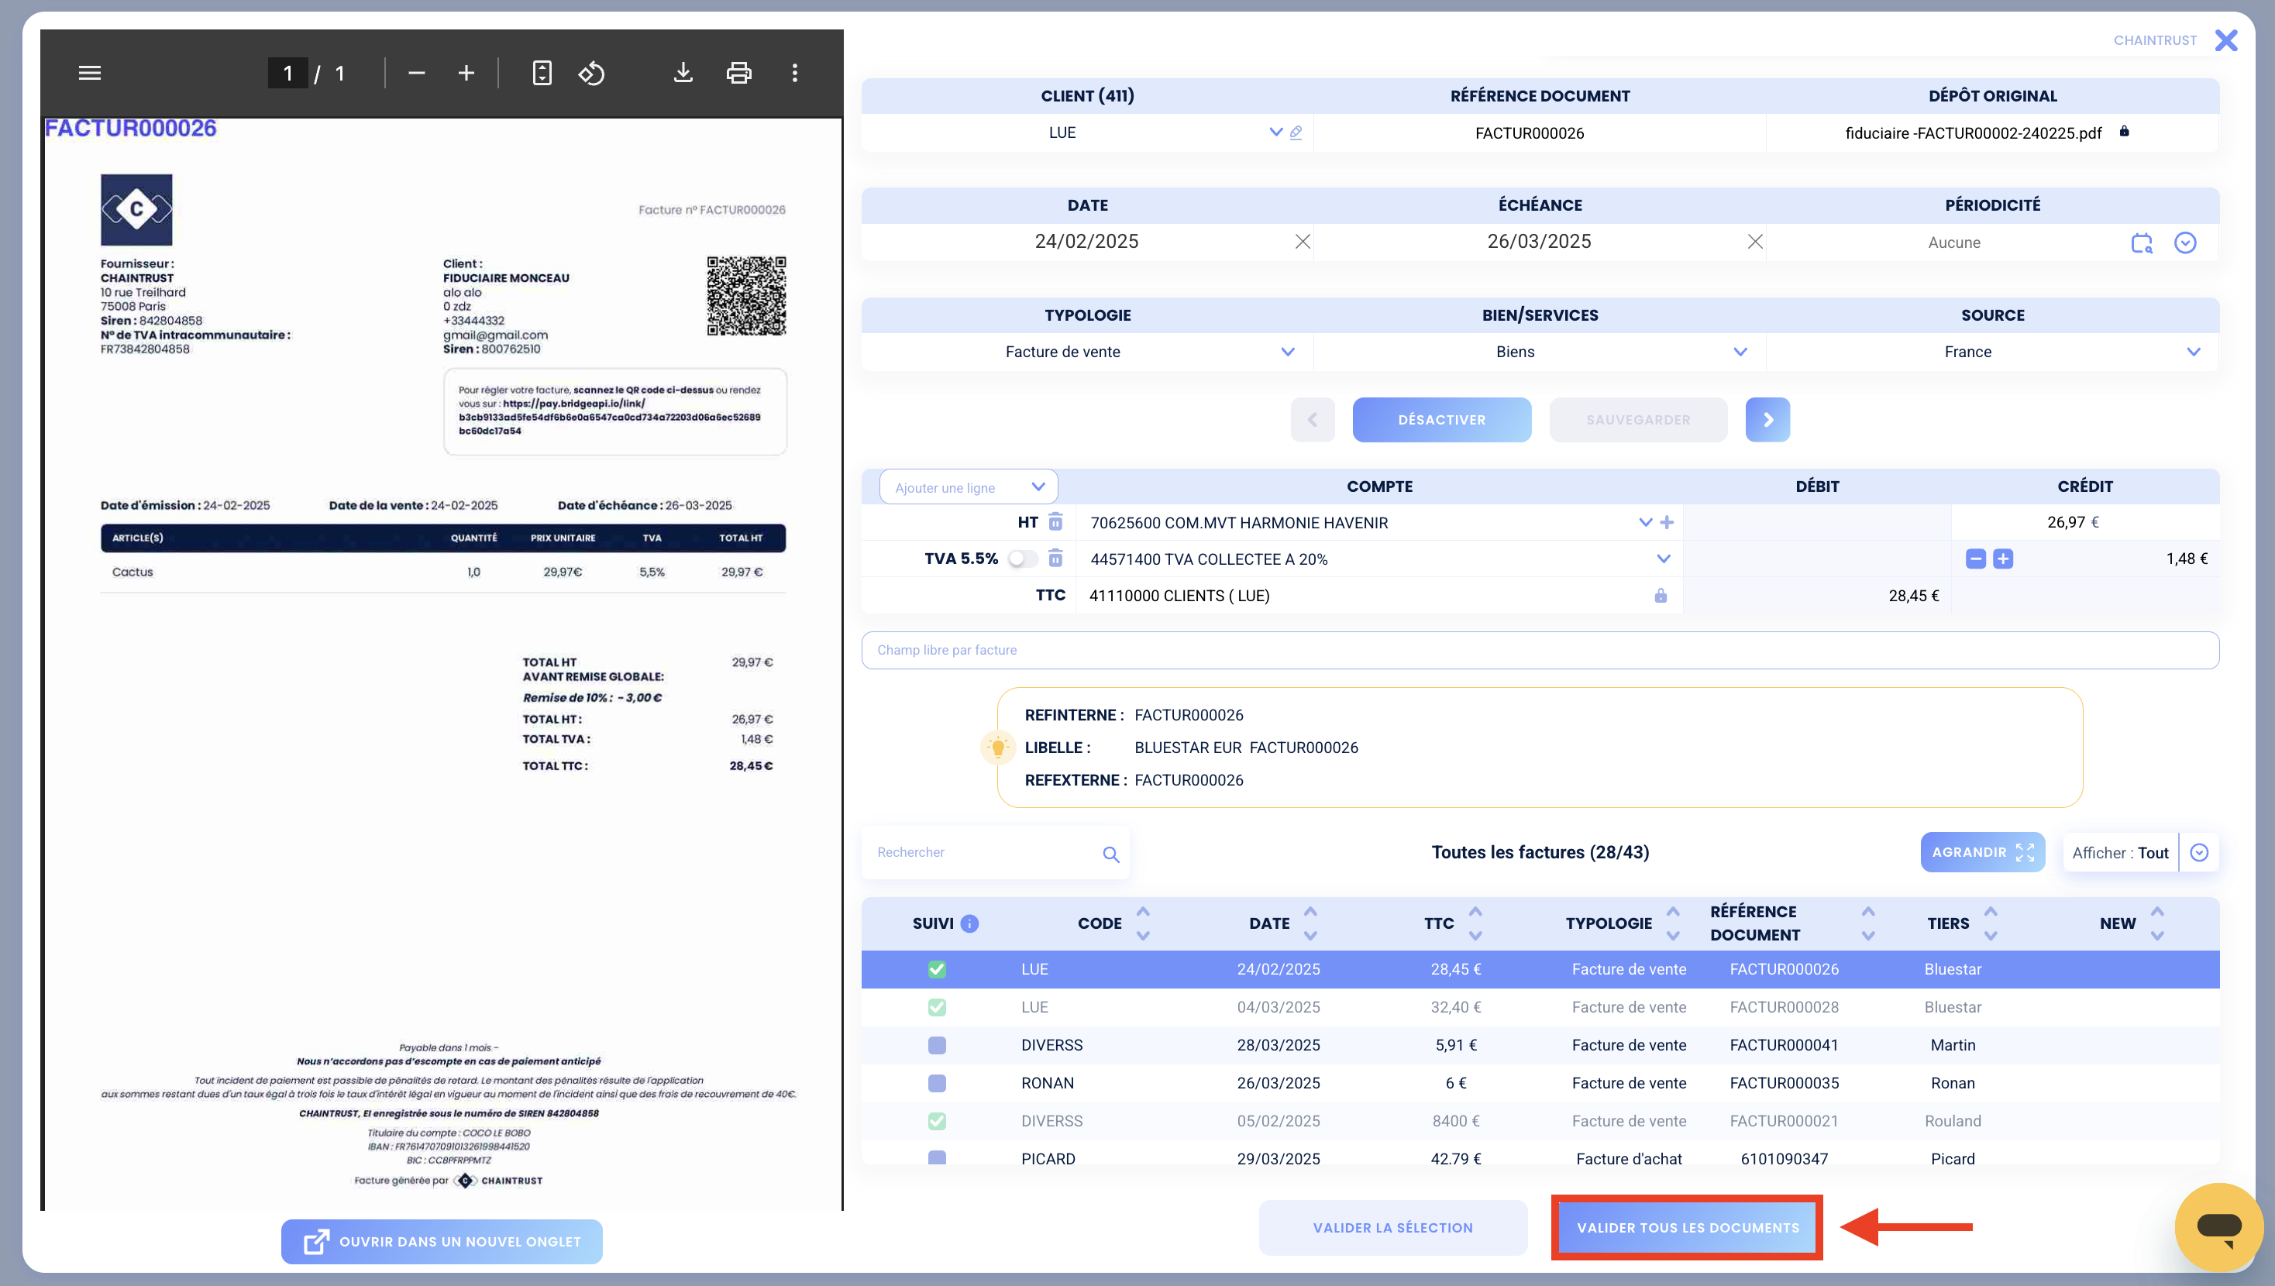Click lock icon next to original deposit file
Image resolution: width=2275 pixels, height=1286 pixels.
[2124, 132]
